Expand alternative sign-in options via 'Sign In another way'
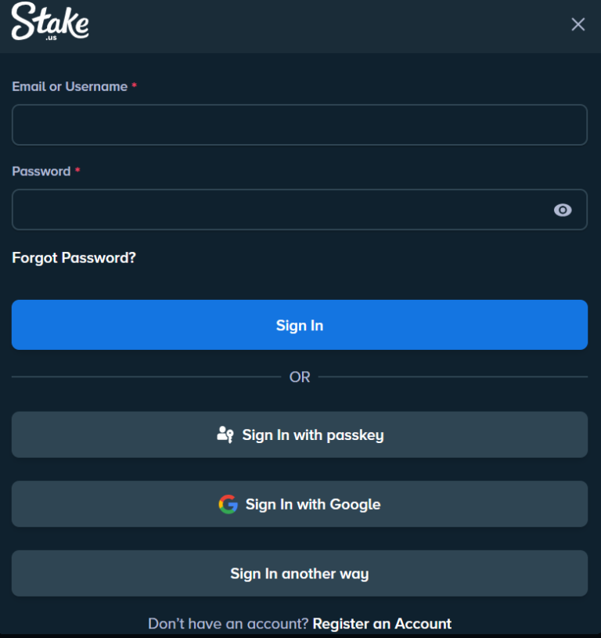601x638 pixels. pyautogui.click(x=300, y=573)
